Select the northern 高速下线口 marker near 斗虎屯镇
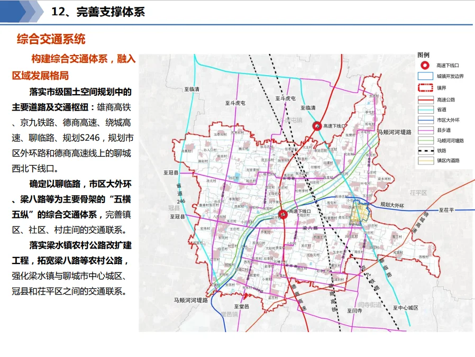Screen dimensions: 475x357 click(x=317, y=126)
